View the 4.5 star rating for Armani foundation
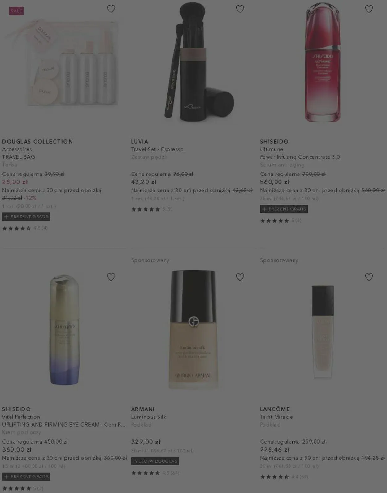 (155, 473)
